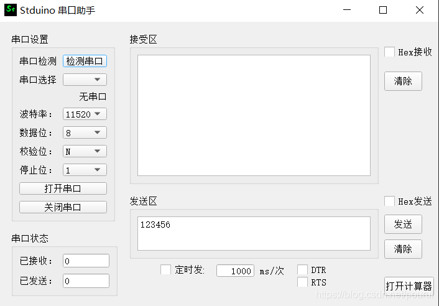The image size is (439, 306).
Task: Clear the receive area with 清除
Action: (x=403, y=81)
